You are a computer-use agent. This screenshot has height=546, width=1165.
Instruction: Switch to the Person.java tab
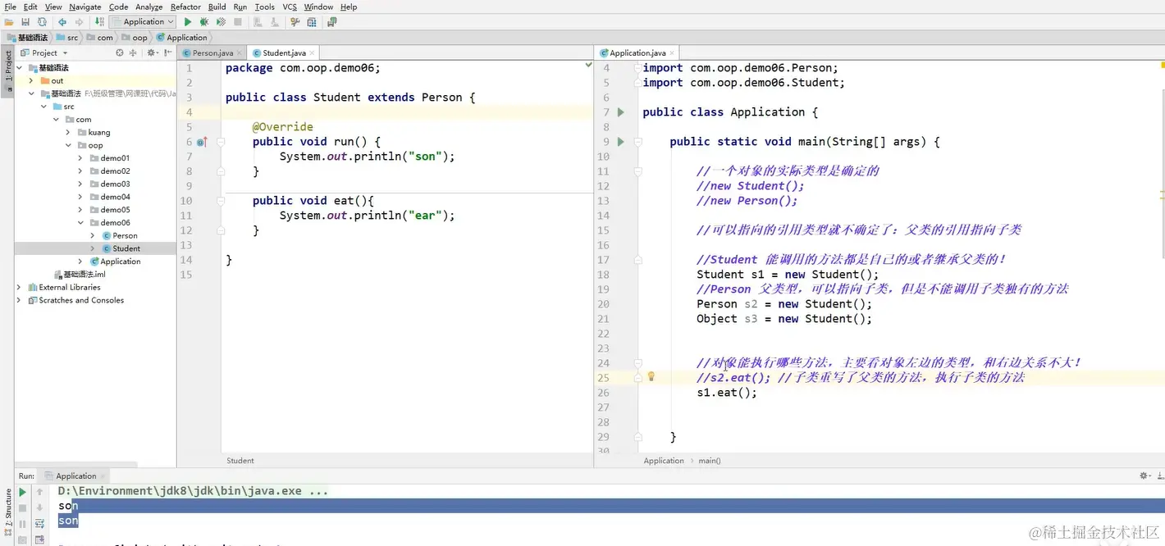(x=212, y=52)
